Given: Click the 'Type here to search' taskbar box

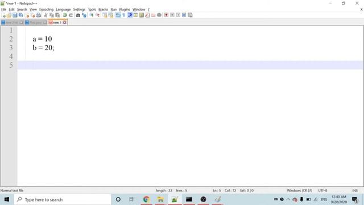Looking at the screenshot, I should pos(63,199).
